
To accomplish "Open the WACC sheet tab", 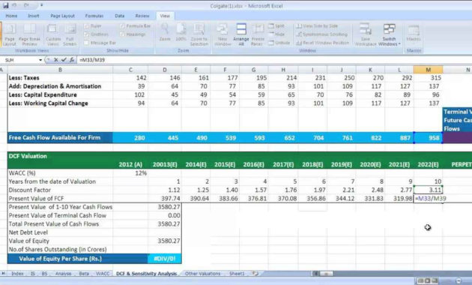I will pos(103,274).
